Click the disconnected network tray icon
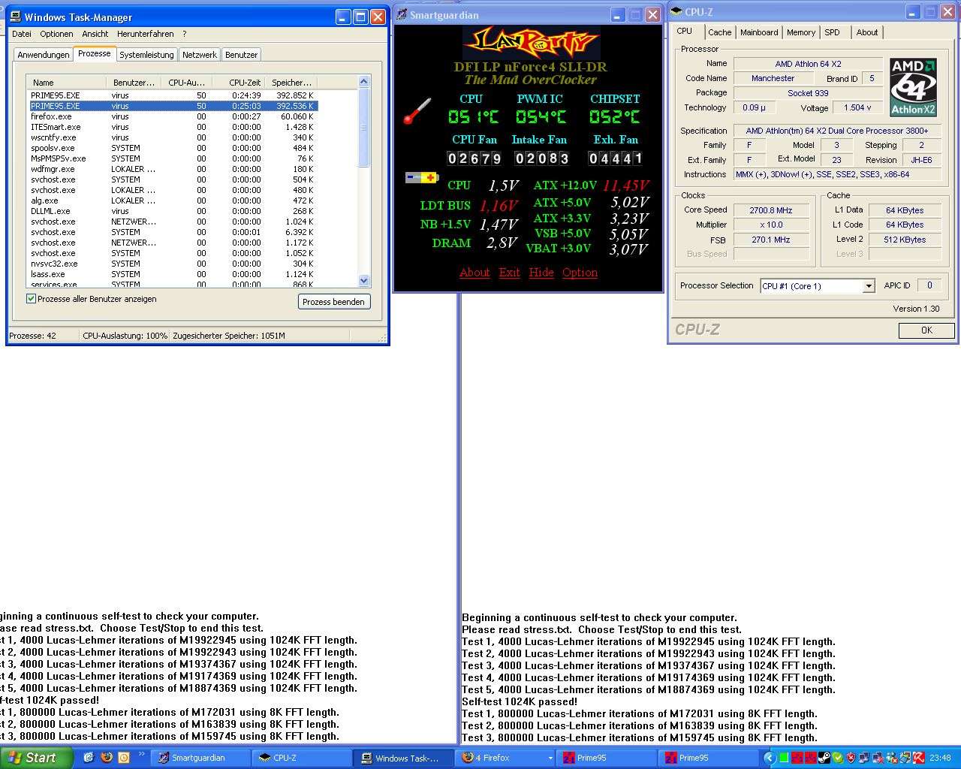This screenshot has height=769, width=961. click(878, 758)
